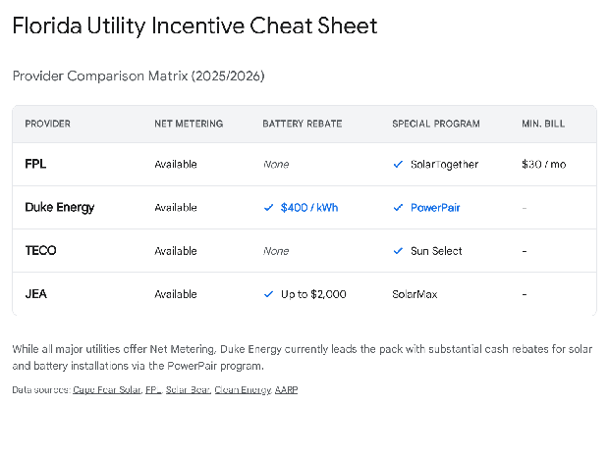Viewport: 609px width, 456px height.
Task: Follow the Solar Bear source link
Action: (188, 390)
